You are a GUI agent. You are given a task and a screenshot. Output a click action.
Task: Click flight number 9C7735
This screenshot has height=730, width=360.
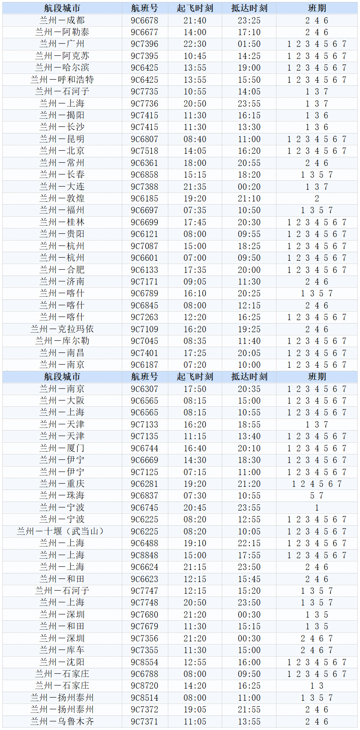[x=144, y=92]
